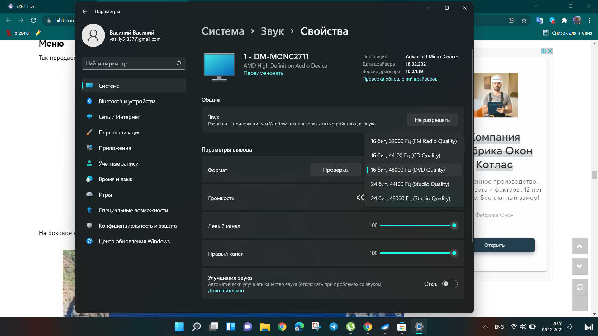Screen dimensions: 598x336
Task: Open Microsoft Store from taskbar
Action: point(402,327)
